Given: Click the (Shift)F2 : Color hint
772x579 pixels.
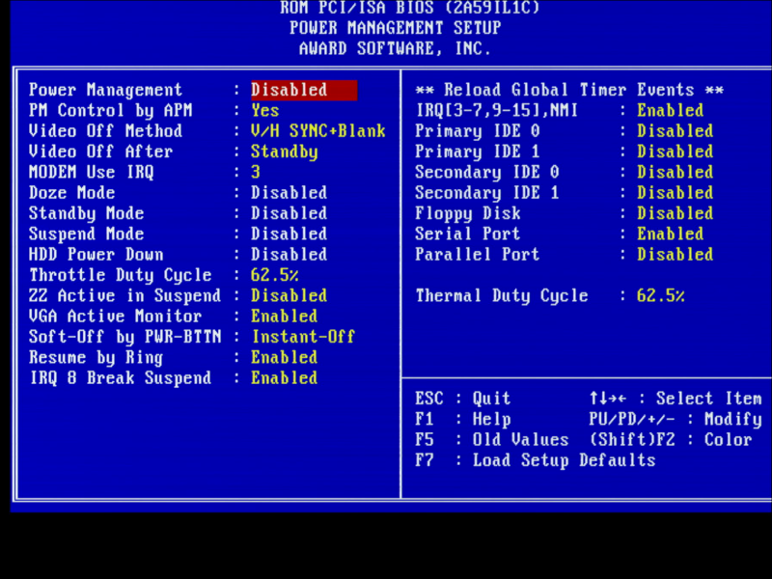Looking at the screenshot, I should (x=671, y=440).
